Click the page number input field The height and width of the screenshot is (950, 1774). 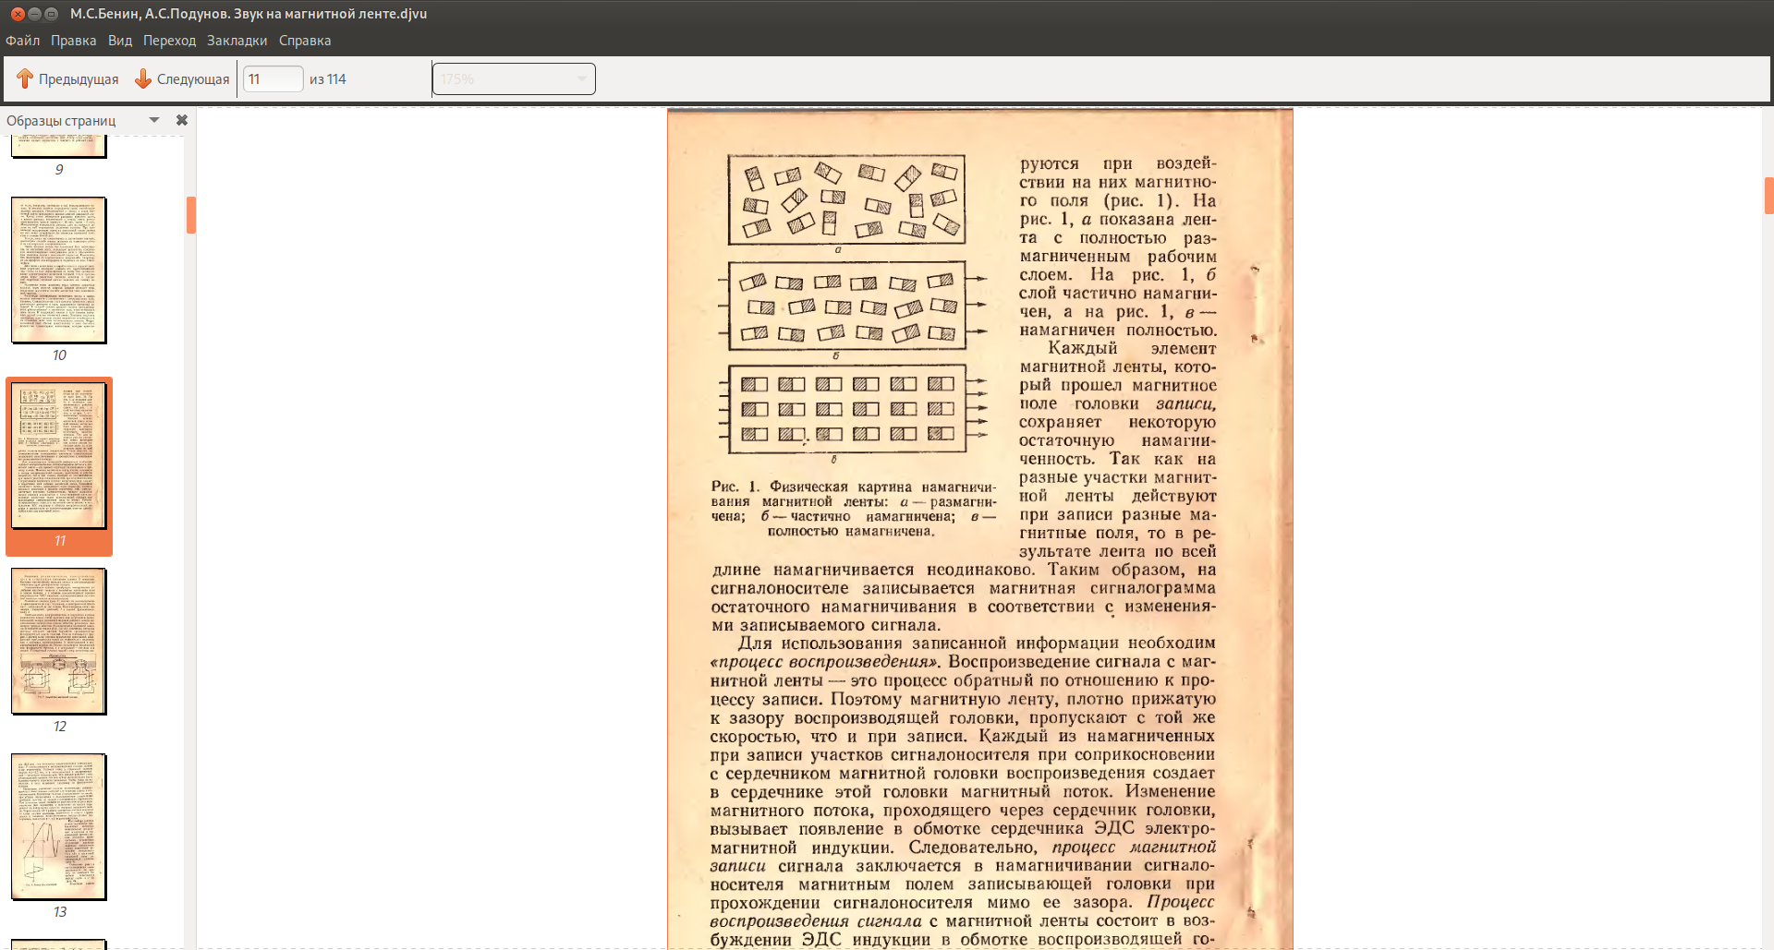[x=273, y=79]
